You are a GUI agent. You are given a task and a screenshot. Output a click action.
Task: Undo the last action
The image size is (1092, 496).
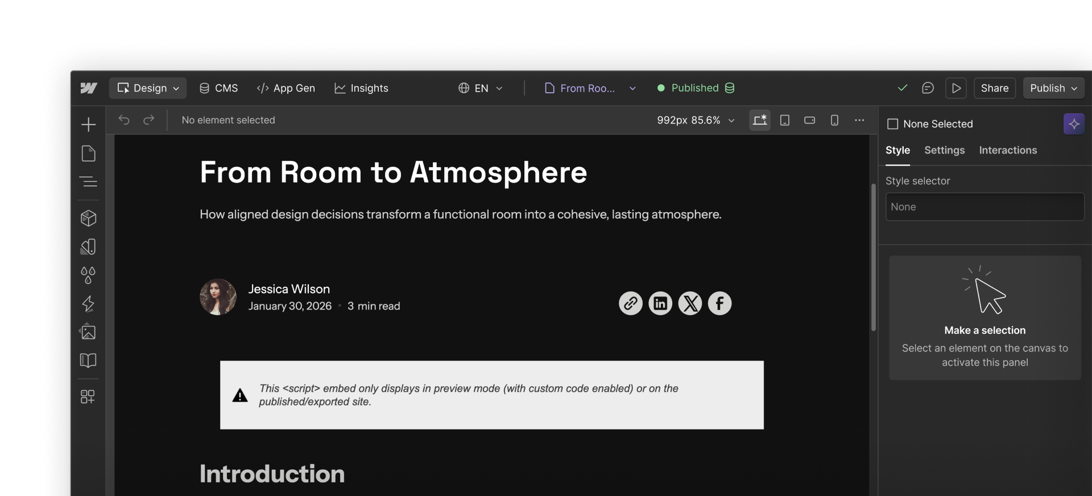coord(124,120)
